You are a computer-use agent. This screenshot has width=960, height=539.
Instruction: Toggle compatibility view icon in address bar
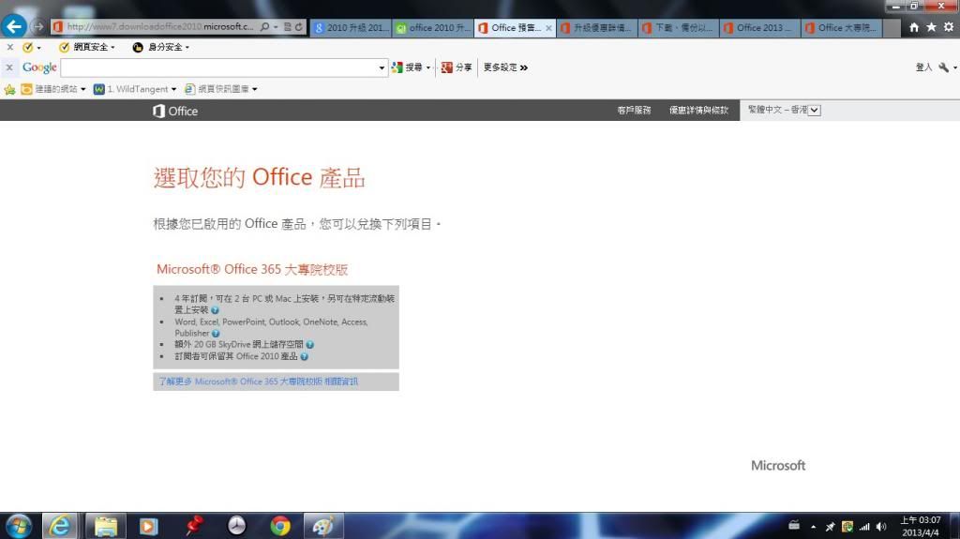click(287, 27)
